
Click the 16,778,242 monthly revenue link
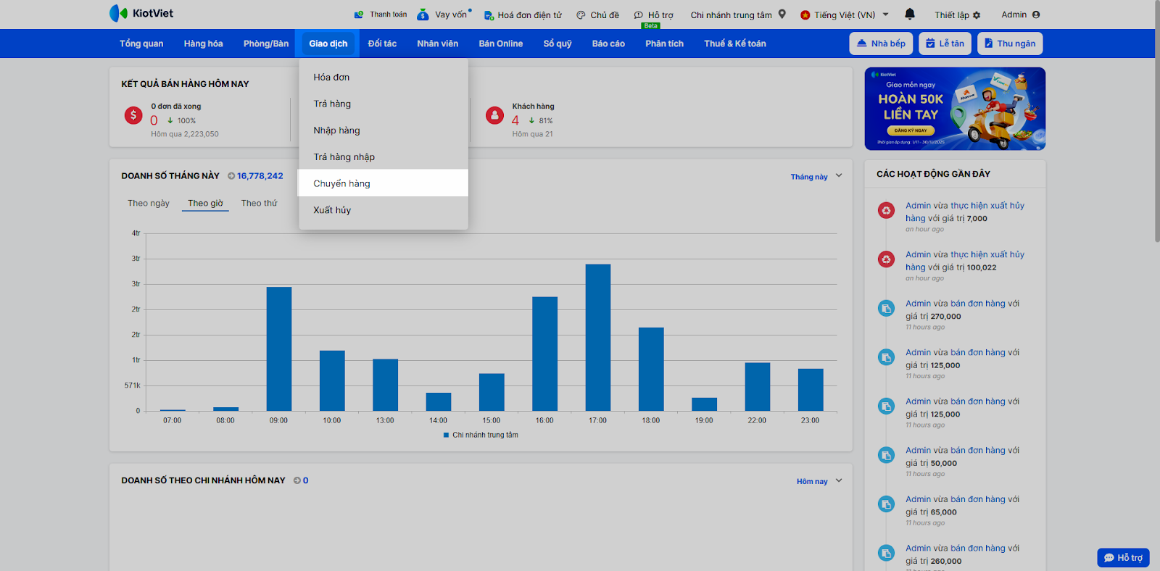pos(260,176)
